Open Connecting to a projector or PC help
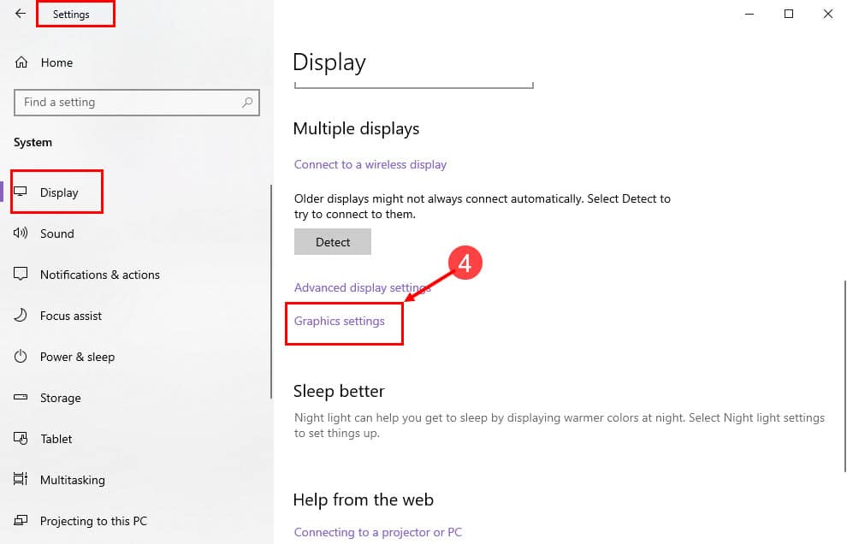Screen dimensions: 847x544 377,532
